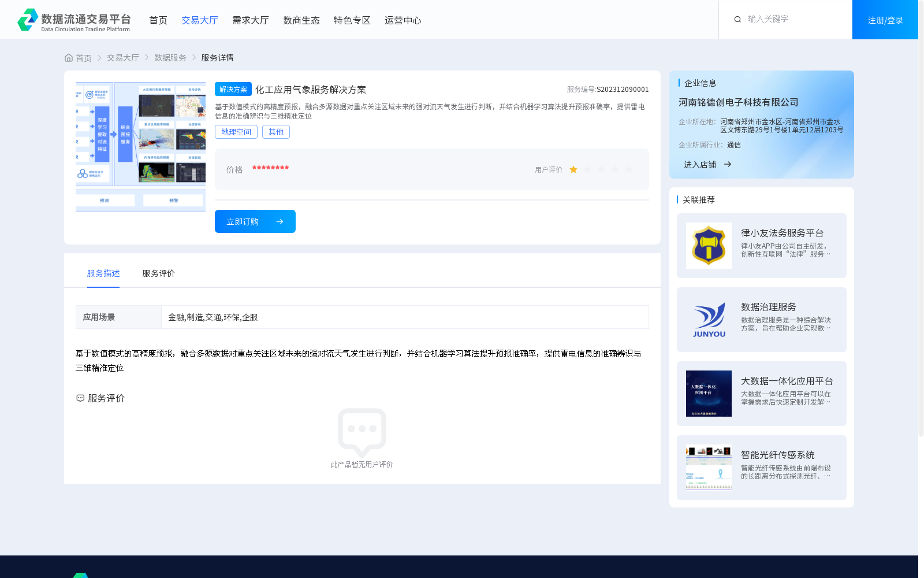
Task: Switch to the 服务评价 tab
Action: 159,273
